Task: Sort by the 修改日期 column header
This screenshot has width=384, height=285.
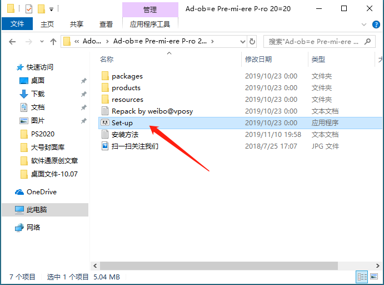Action: pyautogui.click(x=258, y=60)
